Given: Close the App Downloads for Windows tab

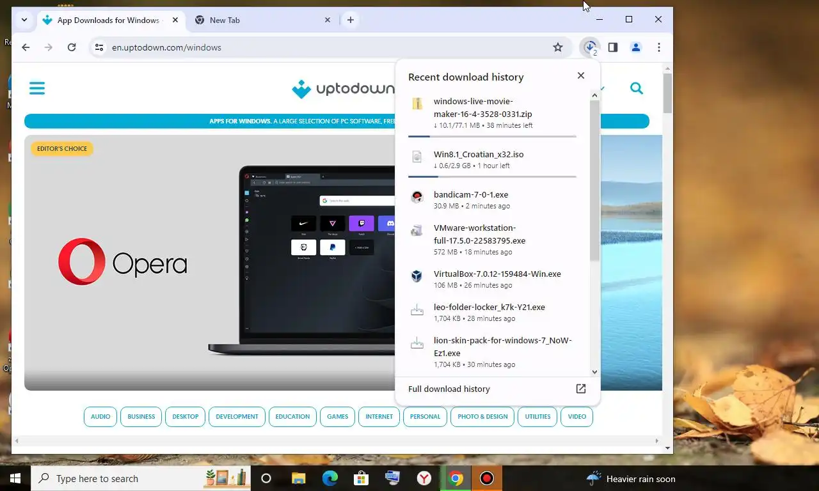Looking at the screenshot, I should [x=175, y=20].
